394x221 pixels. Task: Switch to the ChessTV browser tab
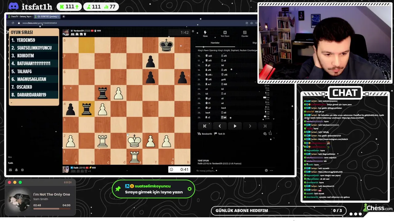(x=20, y=17)
